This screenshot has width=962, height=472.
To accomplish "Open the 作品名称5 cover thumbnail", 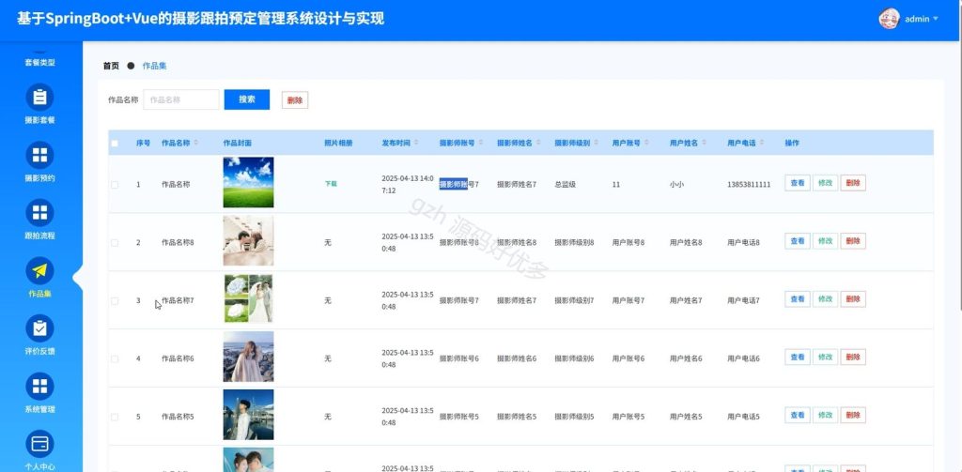I will click(248, 415).
